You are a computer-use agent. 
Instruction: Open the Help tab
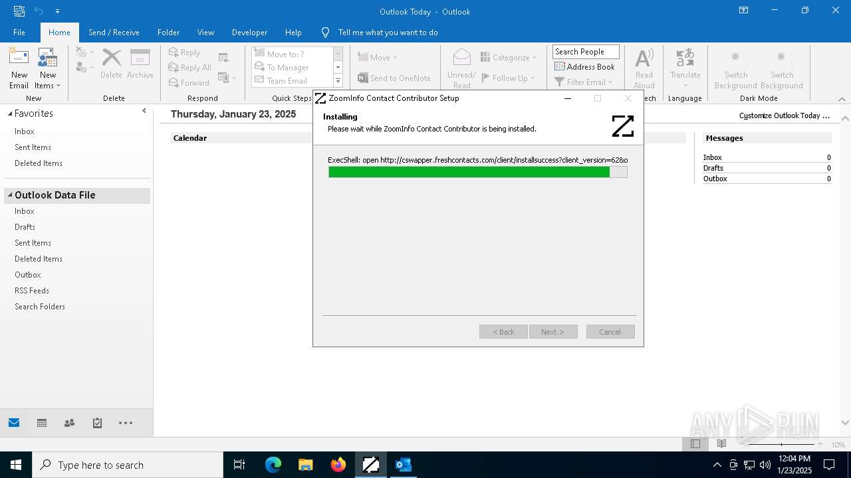pos(293,32)
